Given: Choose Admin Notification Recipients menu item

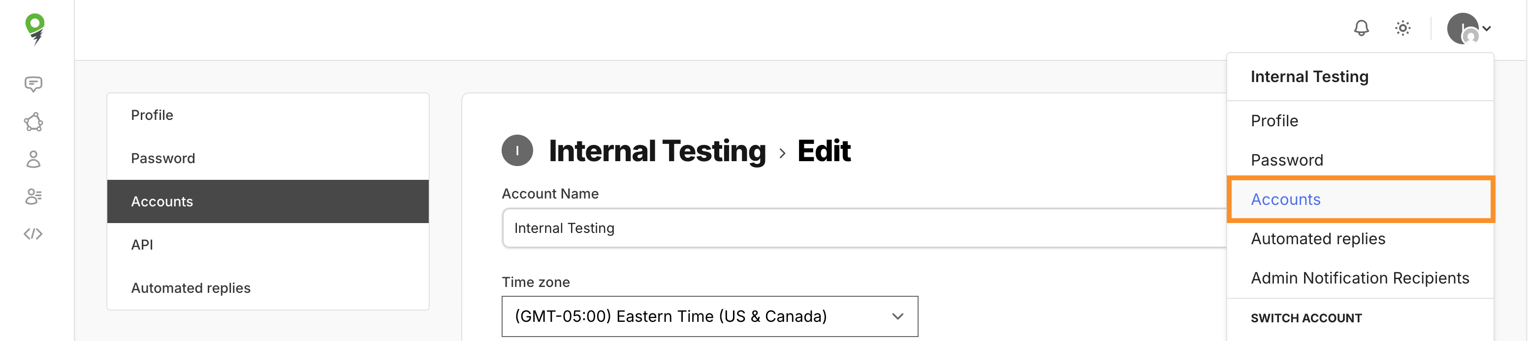Looking at the screenshot, I should tap(1360, 278).
